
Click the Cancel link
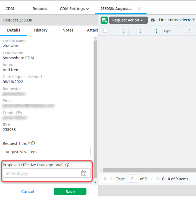(28, 192)
